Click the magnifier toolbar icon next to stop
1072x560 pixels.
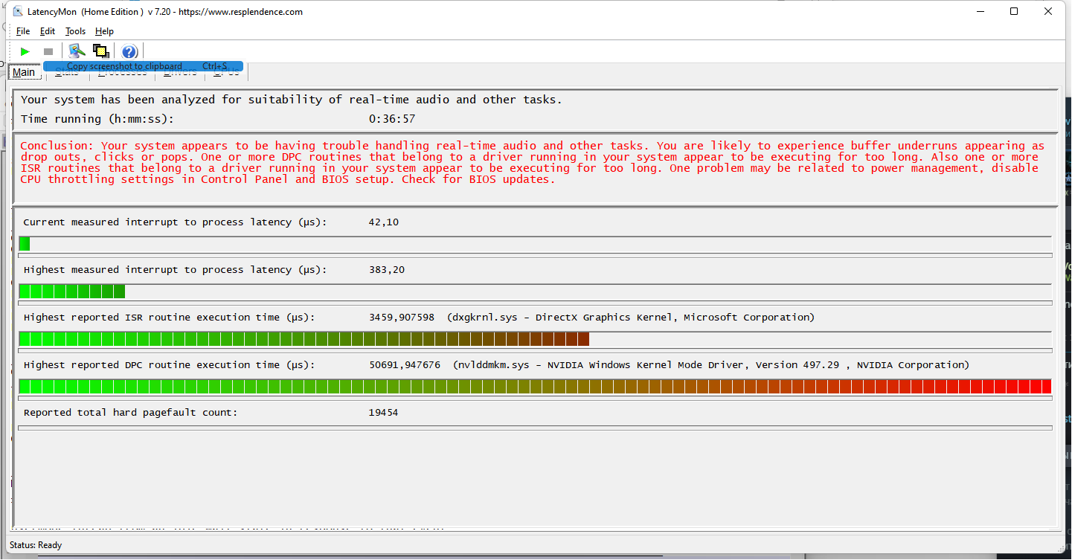77,51
